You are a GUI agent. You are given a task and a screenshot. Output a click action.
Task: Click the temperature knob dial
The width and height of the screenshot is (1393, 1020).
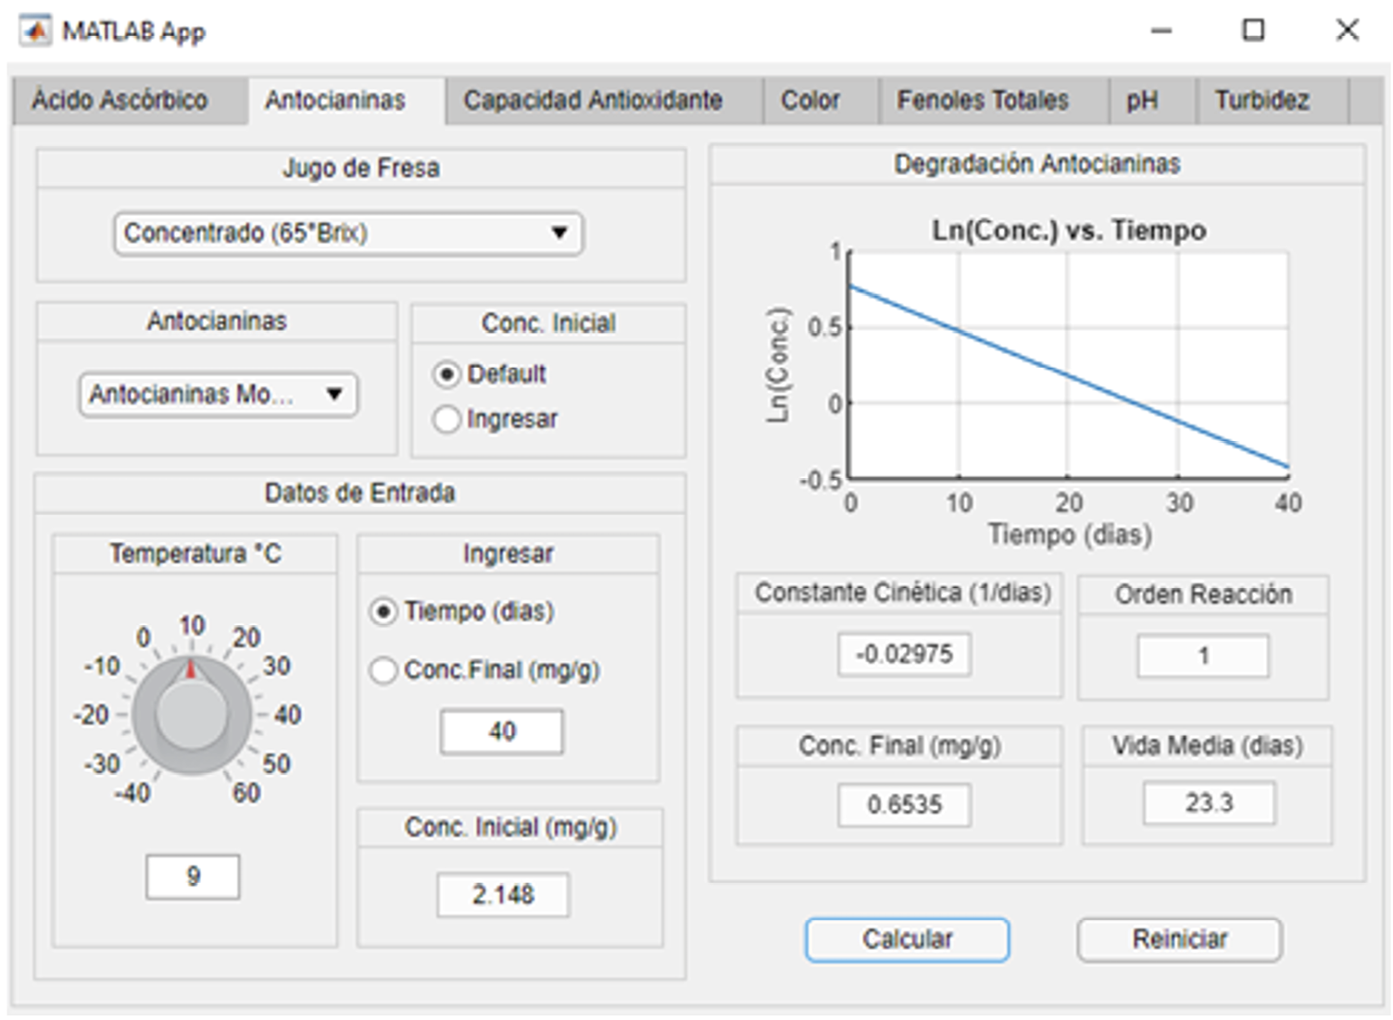point(192,714)
